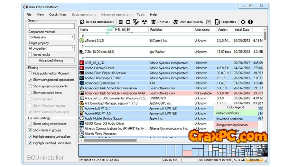This screenshot has width=289, height=167.
Task: Enable Hide published by Microsoft
Action: [x=30, y=73]
